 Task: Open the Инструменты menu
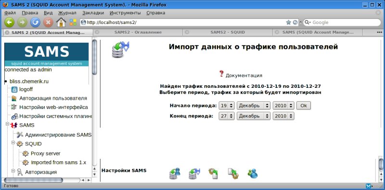point(125,13)
